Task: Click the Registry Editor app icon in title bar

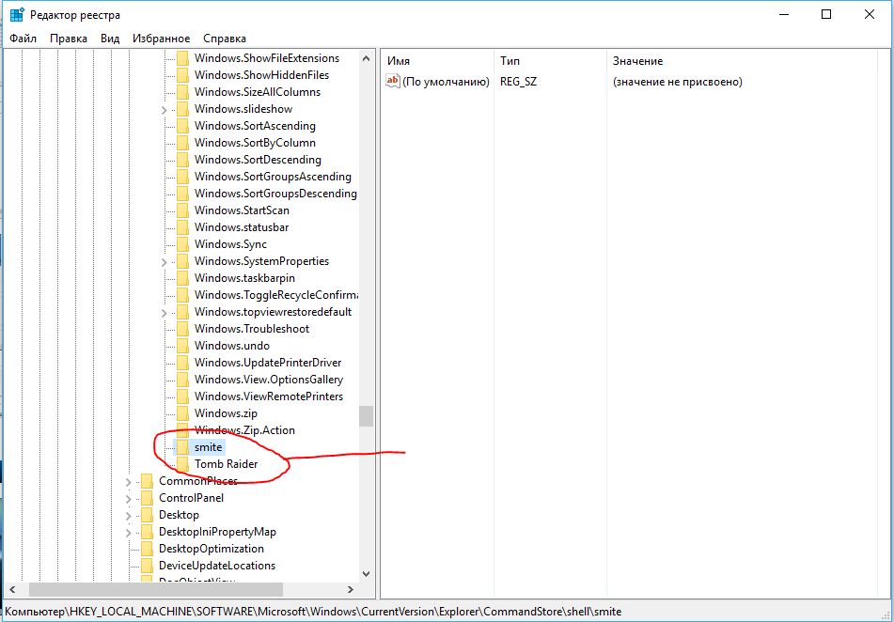Action: point(17,15)
